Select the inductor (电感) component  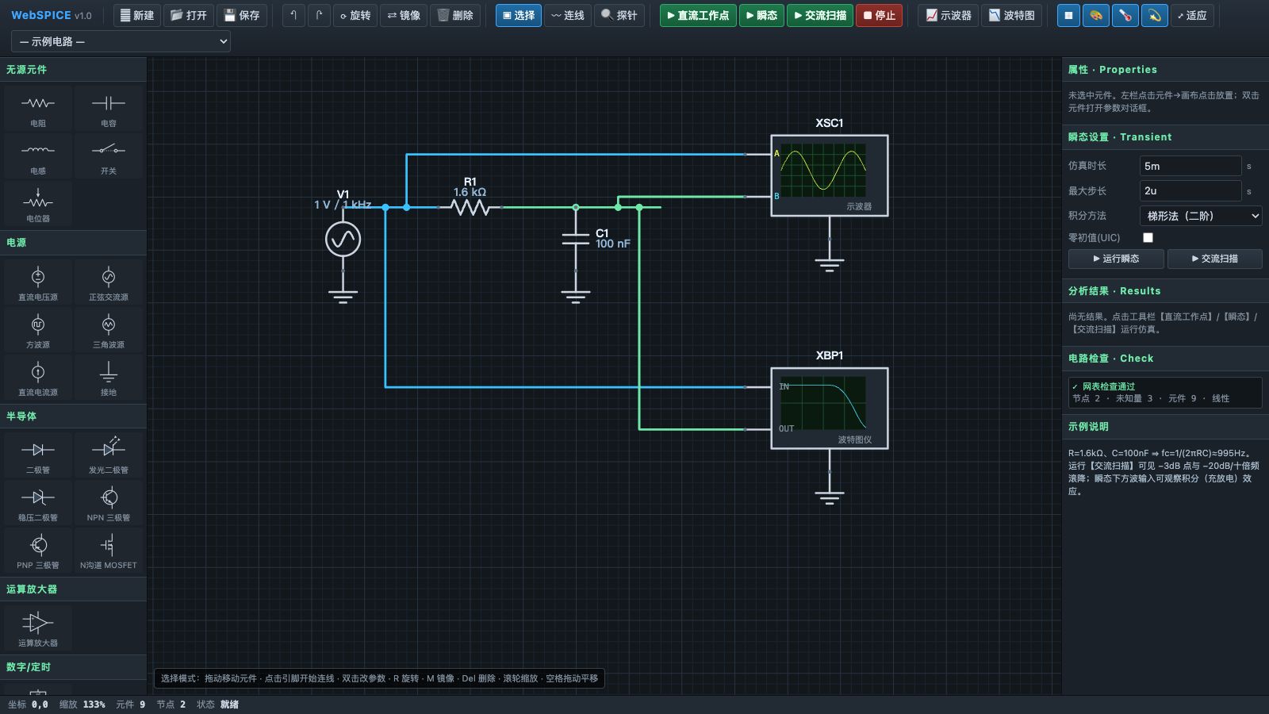[x=38, y=156]
